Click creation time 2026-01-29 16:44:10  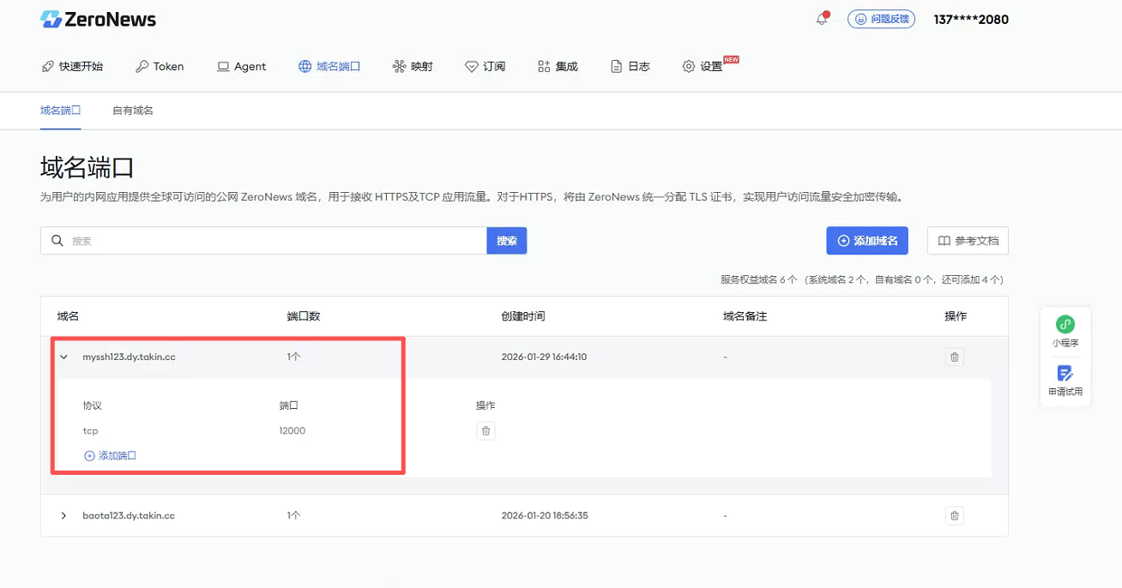click(544, 357)
